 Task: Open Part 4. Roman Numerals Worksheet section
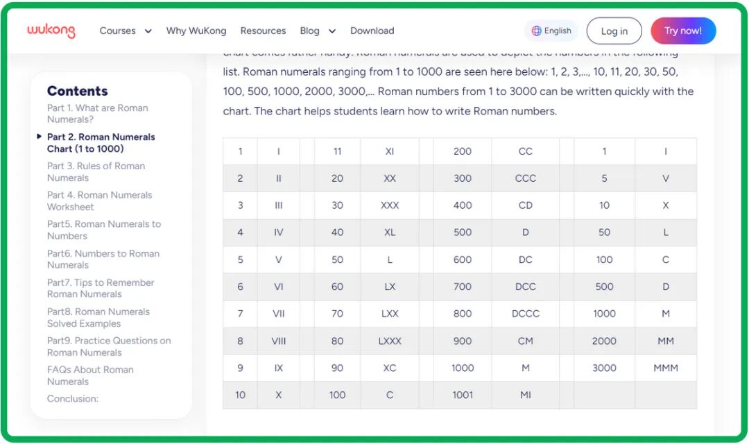tap(99, 201)
